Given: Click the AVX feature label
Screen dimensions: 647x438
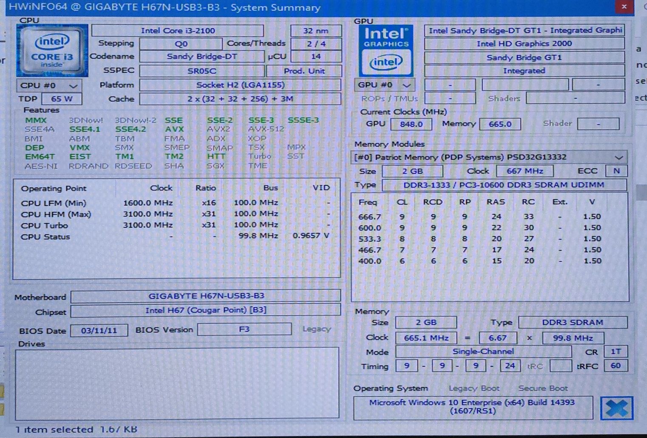Looking at the screenshot, I should coord(174,129).
